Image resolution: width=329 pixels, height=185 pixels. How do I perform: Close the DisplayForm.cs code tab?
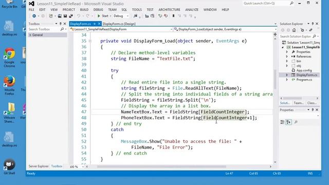click(x=99, y=24)
